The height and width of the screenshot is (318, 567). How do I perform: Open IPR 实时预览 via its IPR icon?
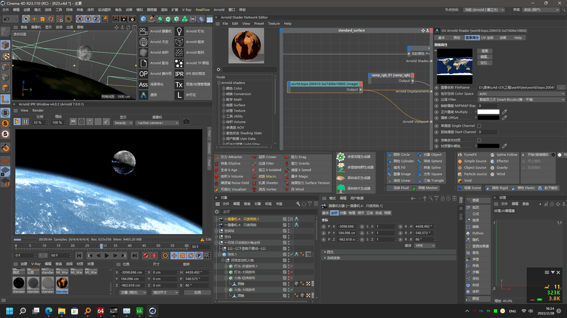point(179,74)
